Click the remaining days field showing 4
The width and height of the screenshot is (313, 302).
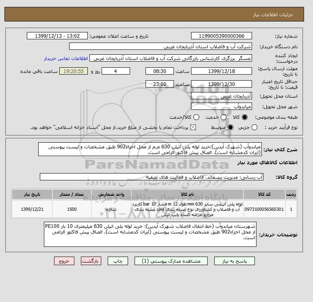(x=116, y=71)
